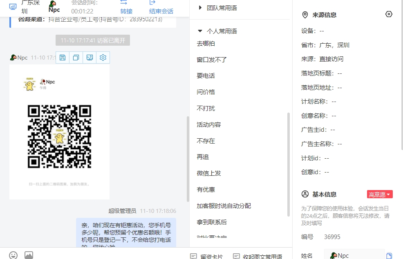Select quick phrase 微信上发
The height and width of the screenshot is (259, 403).
coord(209,173)
